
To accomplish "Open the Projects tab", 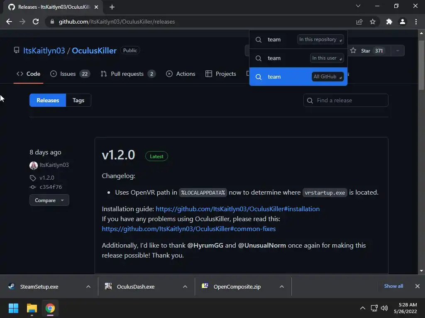I will (x=221, y=74).
